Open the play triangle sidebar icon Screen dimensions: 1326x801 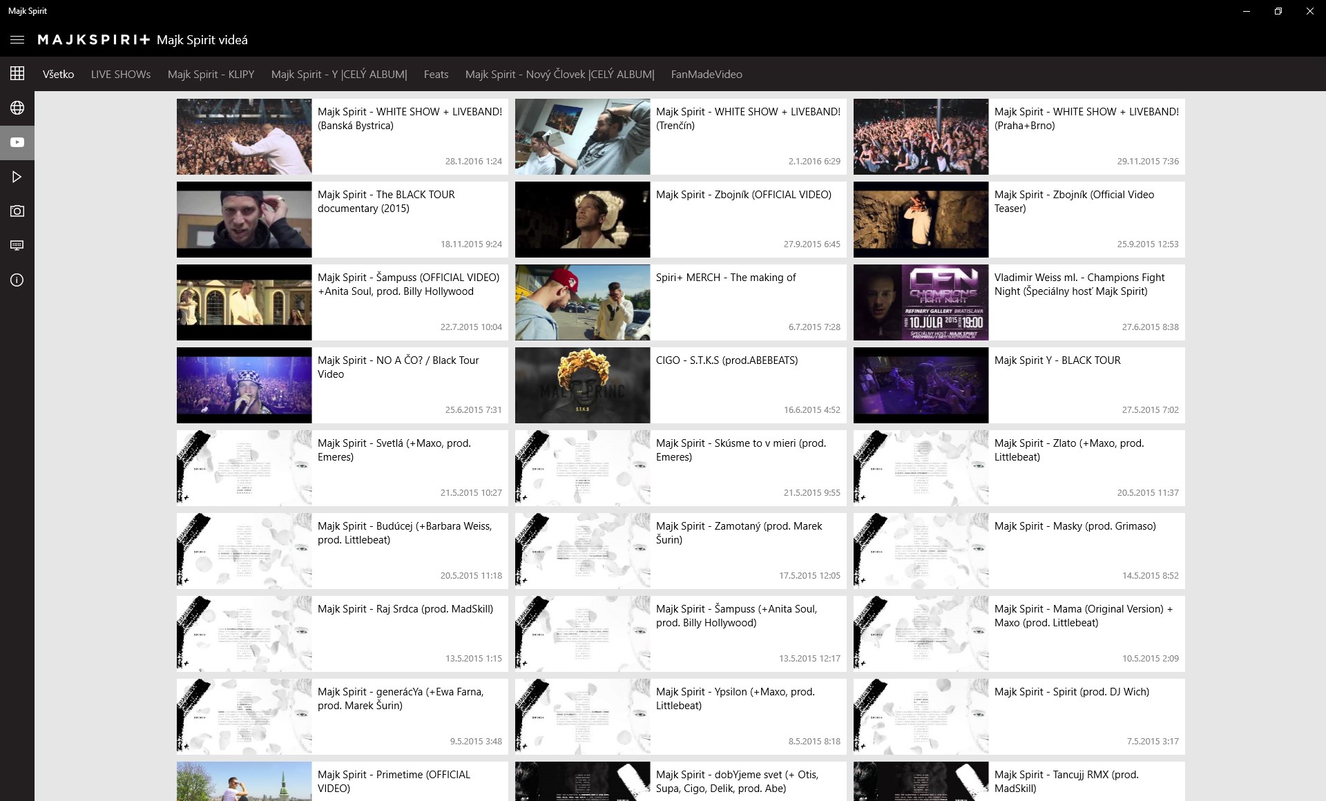click(17, 177)
